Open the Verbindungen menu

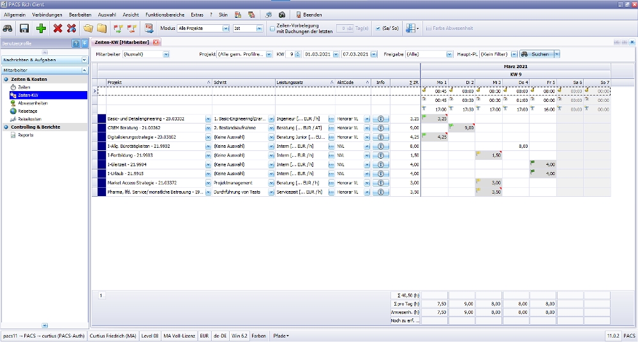[x=48, y=14]
